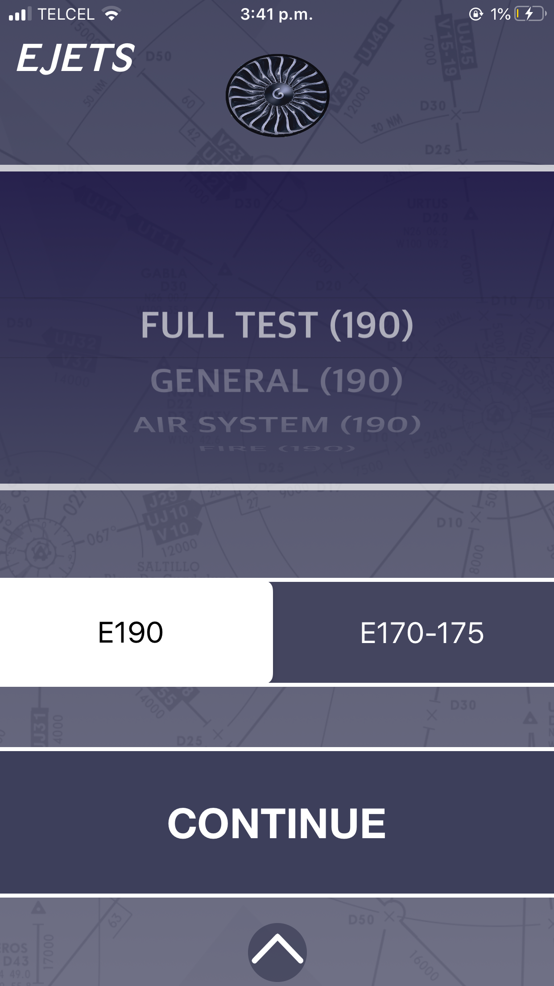Screen dimensions: 554x986
Task: Tap the 3:41 p.m. clock
Action: tap(277, 14)
